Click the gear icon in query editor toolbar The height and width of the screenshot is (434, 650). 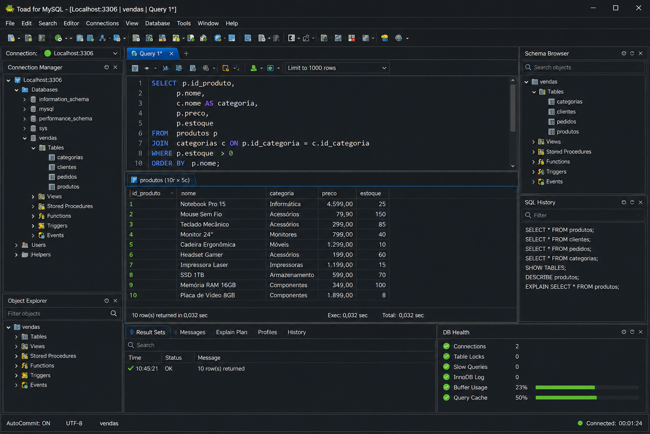(x=206, y=68)
